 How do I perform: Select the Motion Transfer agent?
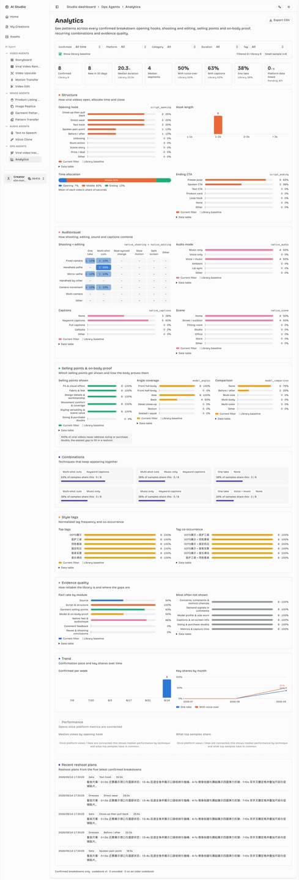[x=26, y=79]
